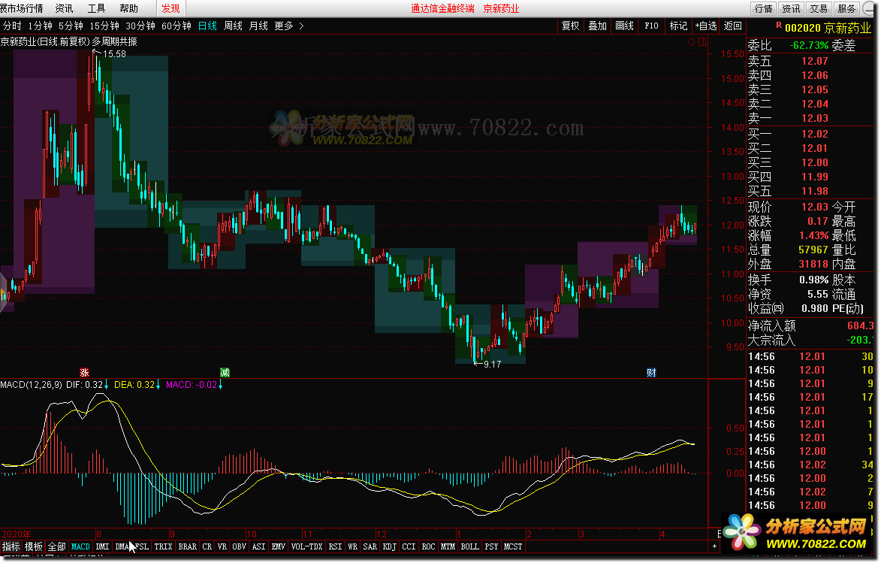Open the 资讯 menu in the menu bar
This screenshot has height=563, width=881.
(64, 8)
